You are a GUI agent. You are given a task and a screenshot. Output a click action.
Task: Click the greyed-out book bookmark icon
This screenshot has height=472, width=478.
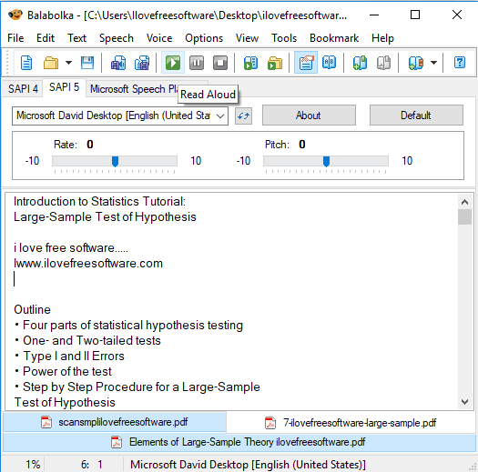383,63
